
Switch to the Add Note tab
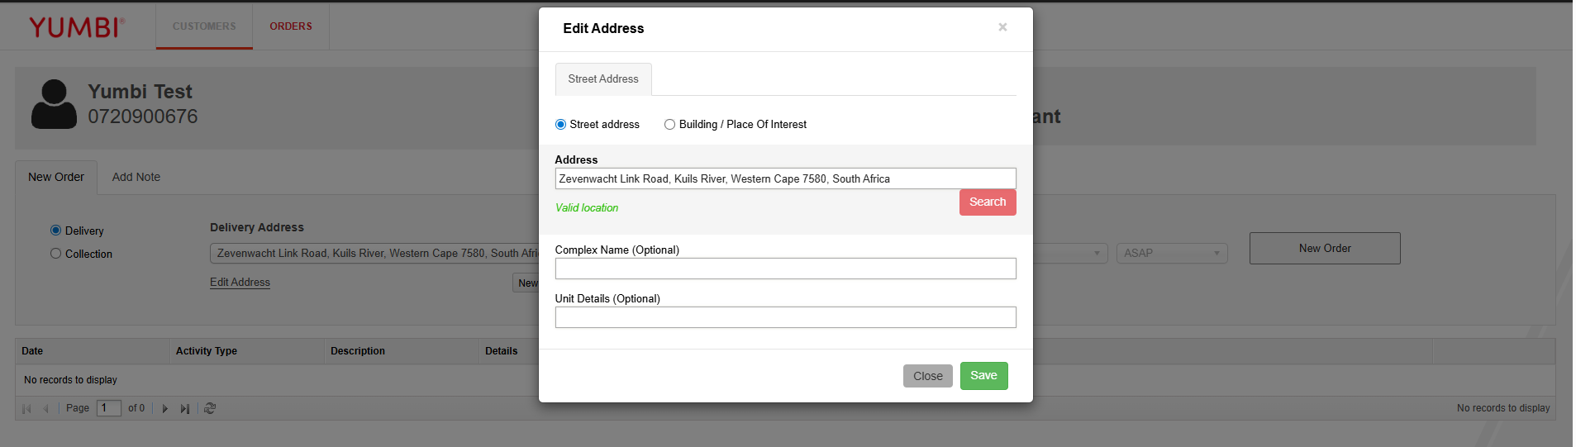click(136, 177)
